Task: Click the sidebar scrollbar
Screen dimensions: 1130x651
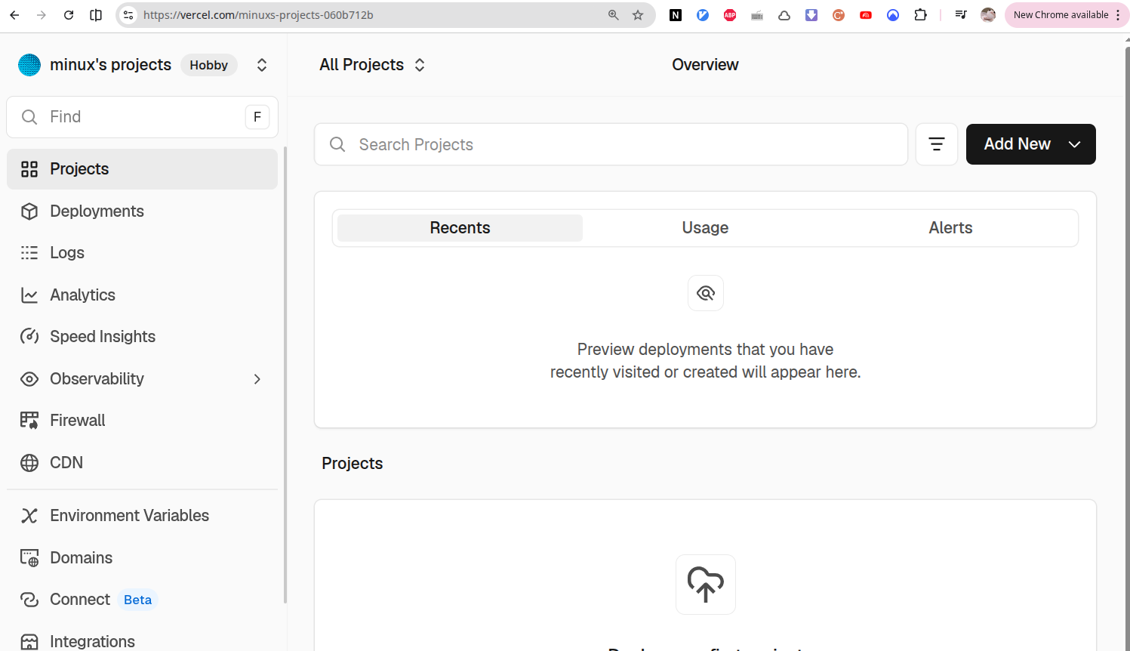Action: pyautogui.click(x=285, y=375)
